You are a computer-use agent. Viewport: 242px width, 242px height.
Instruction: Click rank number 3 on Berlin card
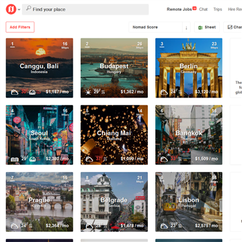coord(162,44)
